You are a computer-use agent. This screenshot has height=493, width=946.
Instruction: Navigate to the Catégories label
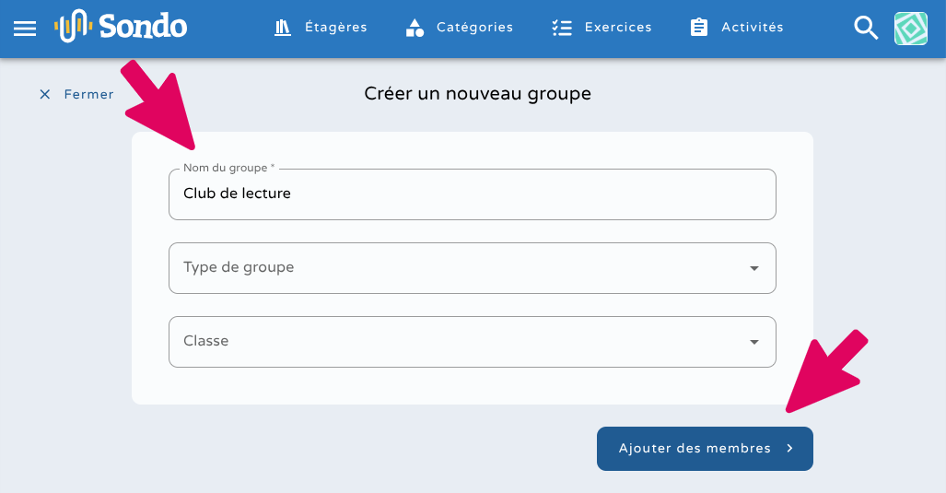474,28
